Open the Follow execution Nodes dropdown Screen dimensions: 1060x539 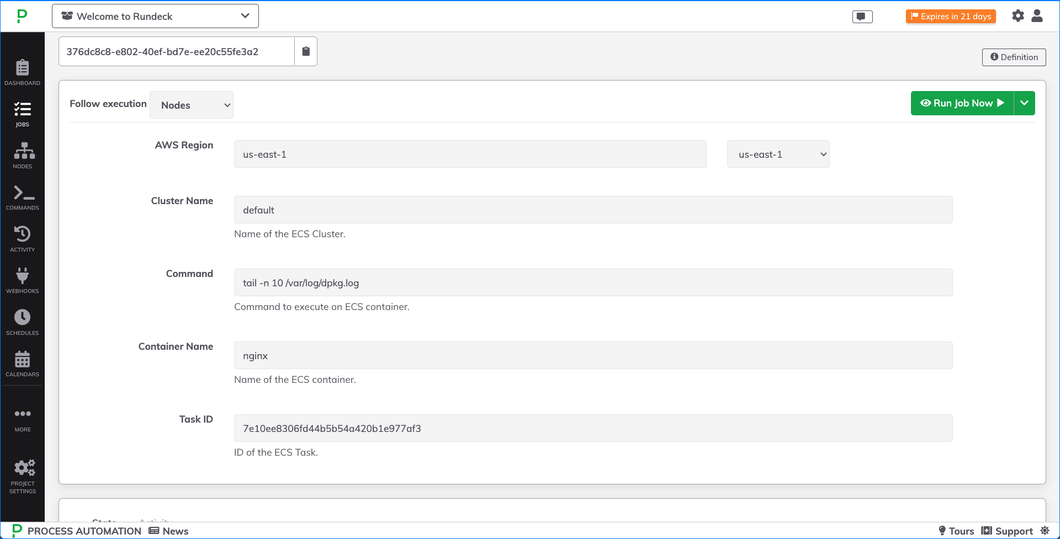[192, 105]
